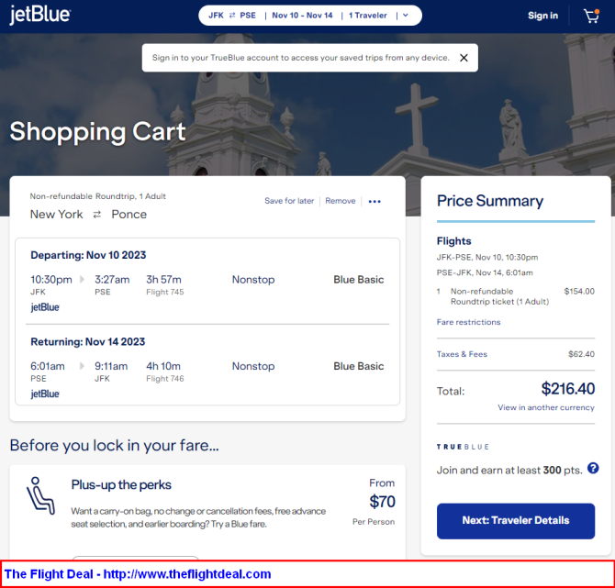Click the TrueBlue points help question icon

(593, 468)
